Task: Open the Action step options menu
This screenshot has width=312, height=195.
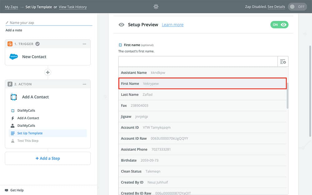Action: pyautogui.click(x=85, y=84)
